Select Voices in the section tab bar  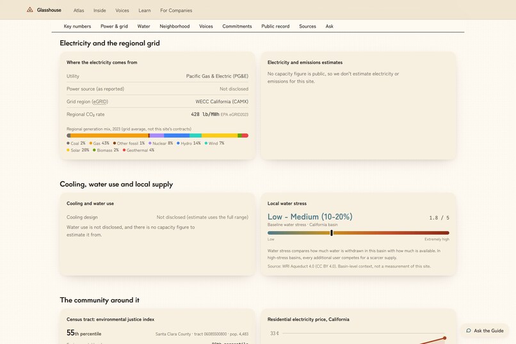(x=206, y=26)
